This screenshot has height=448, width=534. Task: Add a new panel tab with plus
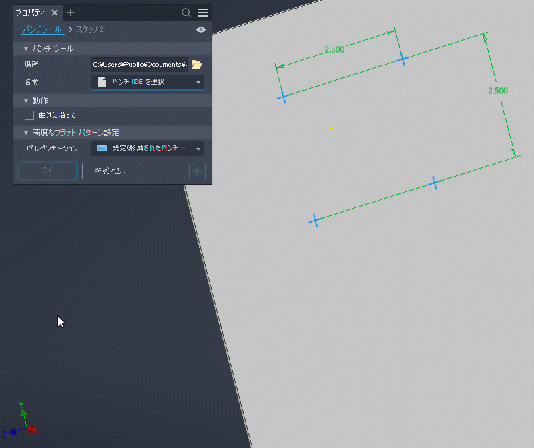tap(71, 13)
